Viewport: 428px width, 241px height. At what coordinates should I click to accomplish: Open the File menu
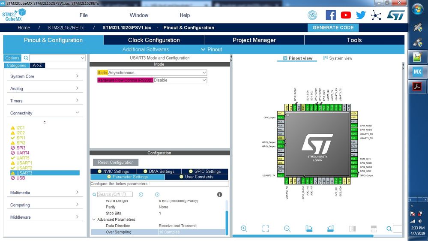[84, 15]
